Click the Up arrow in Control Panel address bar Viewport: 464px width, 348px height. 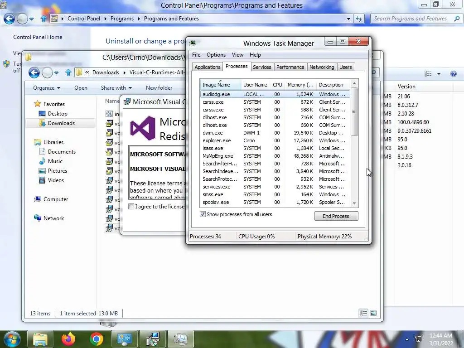click(x=43, y=19)
